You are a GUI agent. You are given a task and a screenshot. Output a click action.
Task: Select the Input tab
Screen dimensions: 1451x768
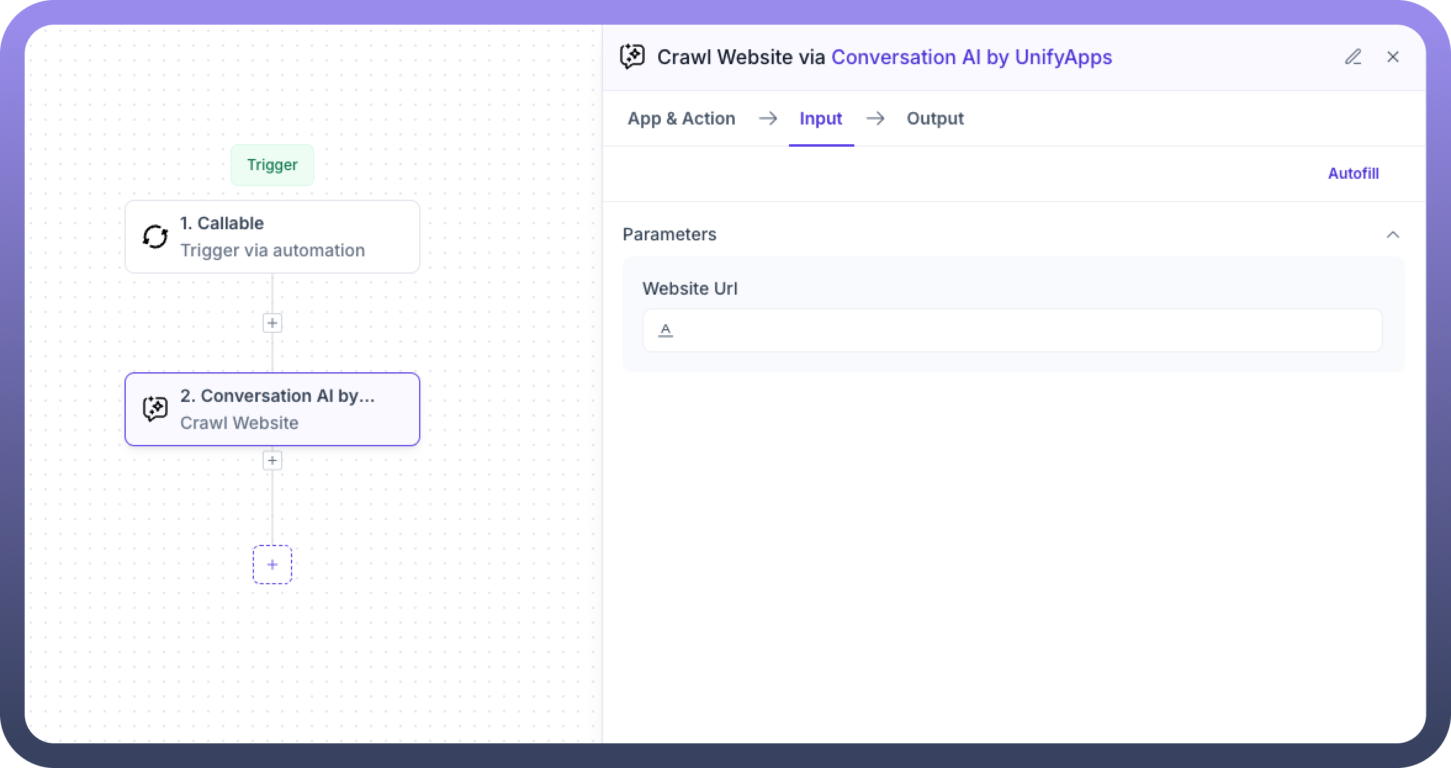click(x=820, y=118)
